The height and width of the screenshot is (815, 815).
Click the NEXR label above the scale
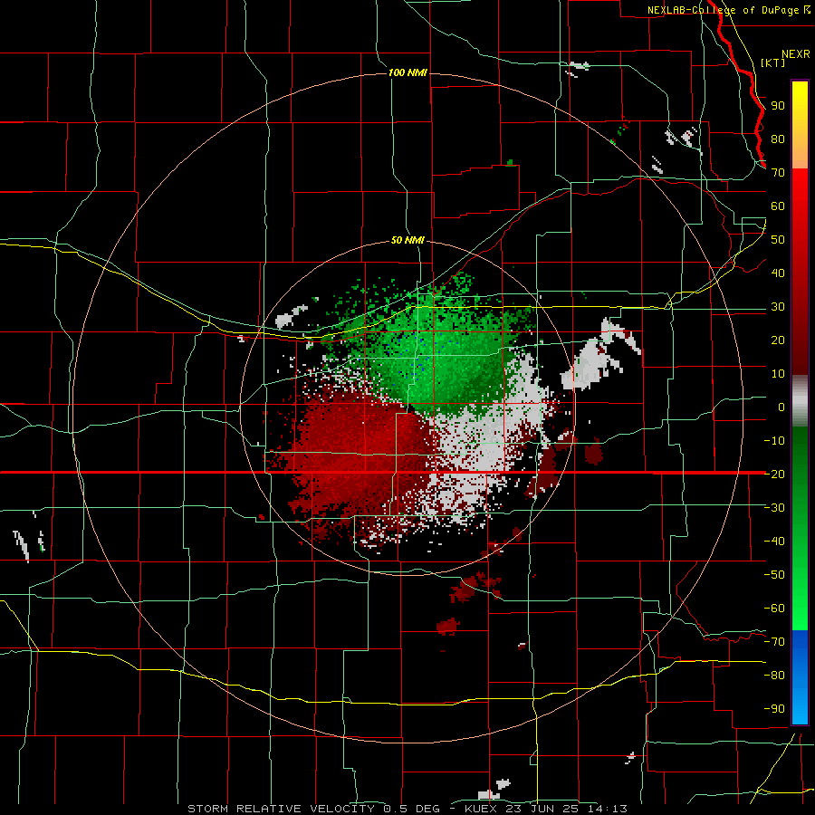pos(796,54)
